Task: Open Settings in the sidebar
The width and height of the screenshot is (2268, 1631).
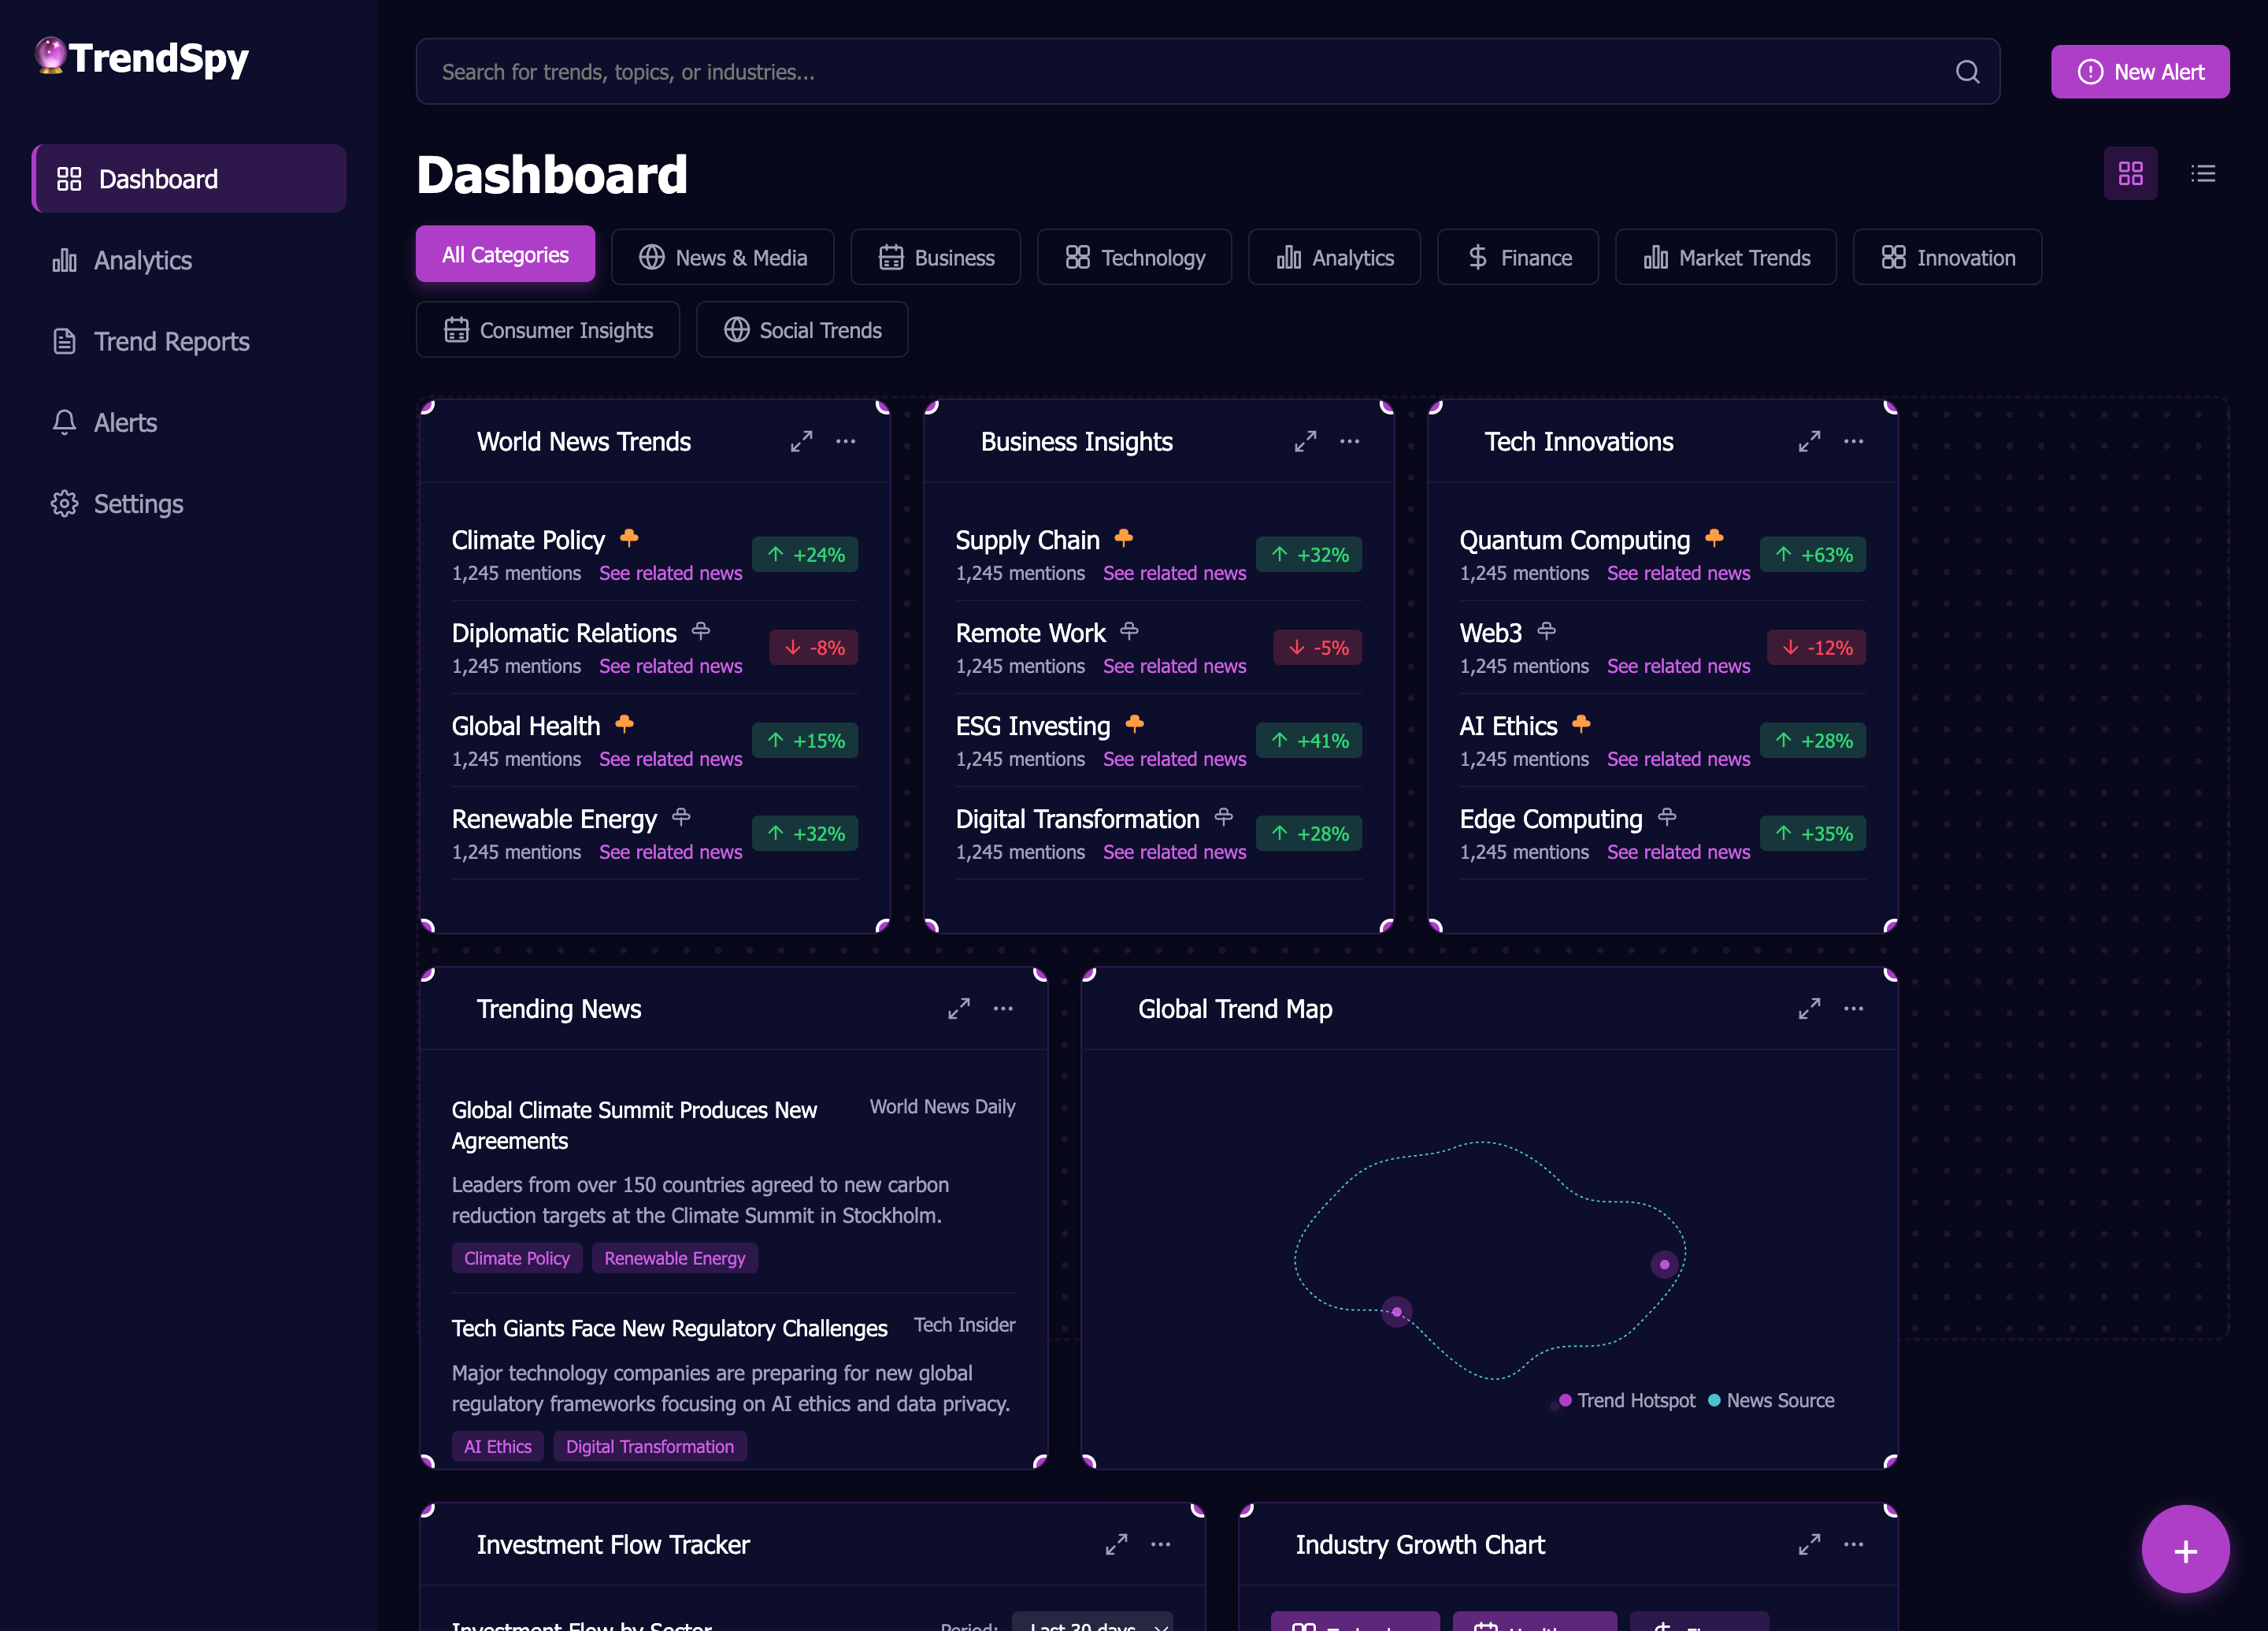Action: 189,503
